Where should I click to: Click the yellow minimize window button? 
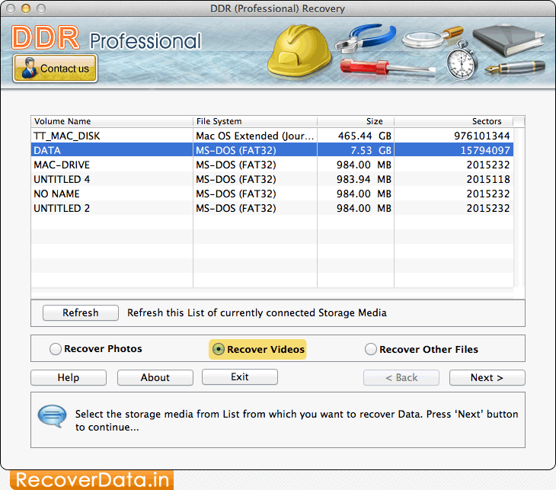click(x=26, y=8)
